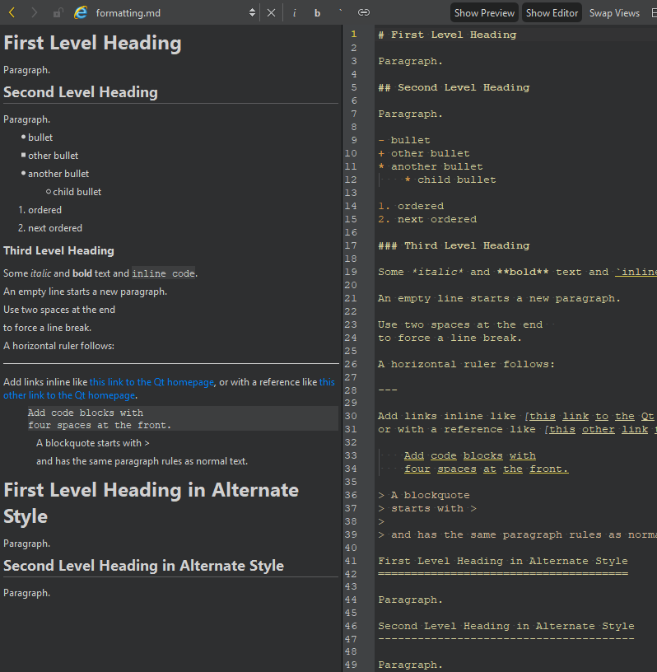The height and width of the screenshot is (672, 657).
Task: Close the formatting.md document with X
Action: tap(272, 12)
